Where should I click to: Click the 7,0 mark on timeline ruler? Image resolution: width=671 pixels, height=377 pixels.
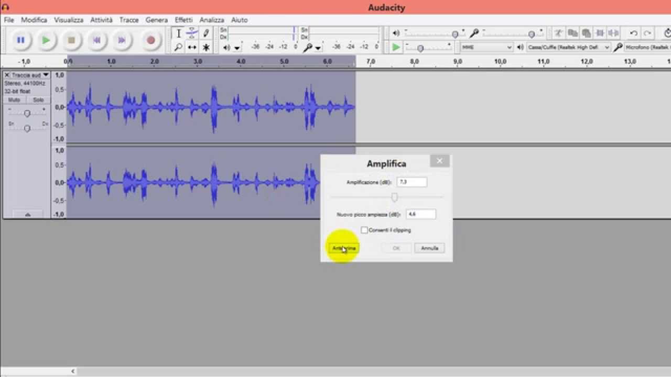pos(370,61)
